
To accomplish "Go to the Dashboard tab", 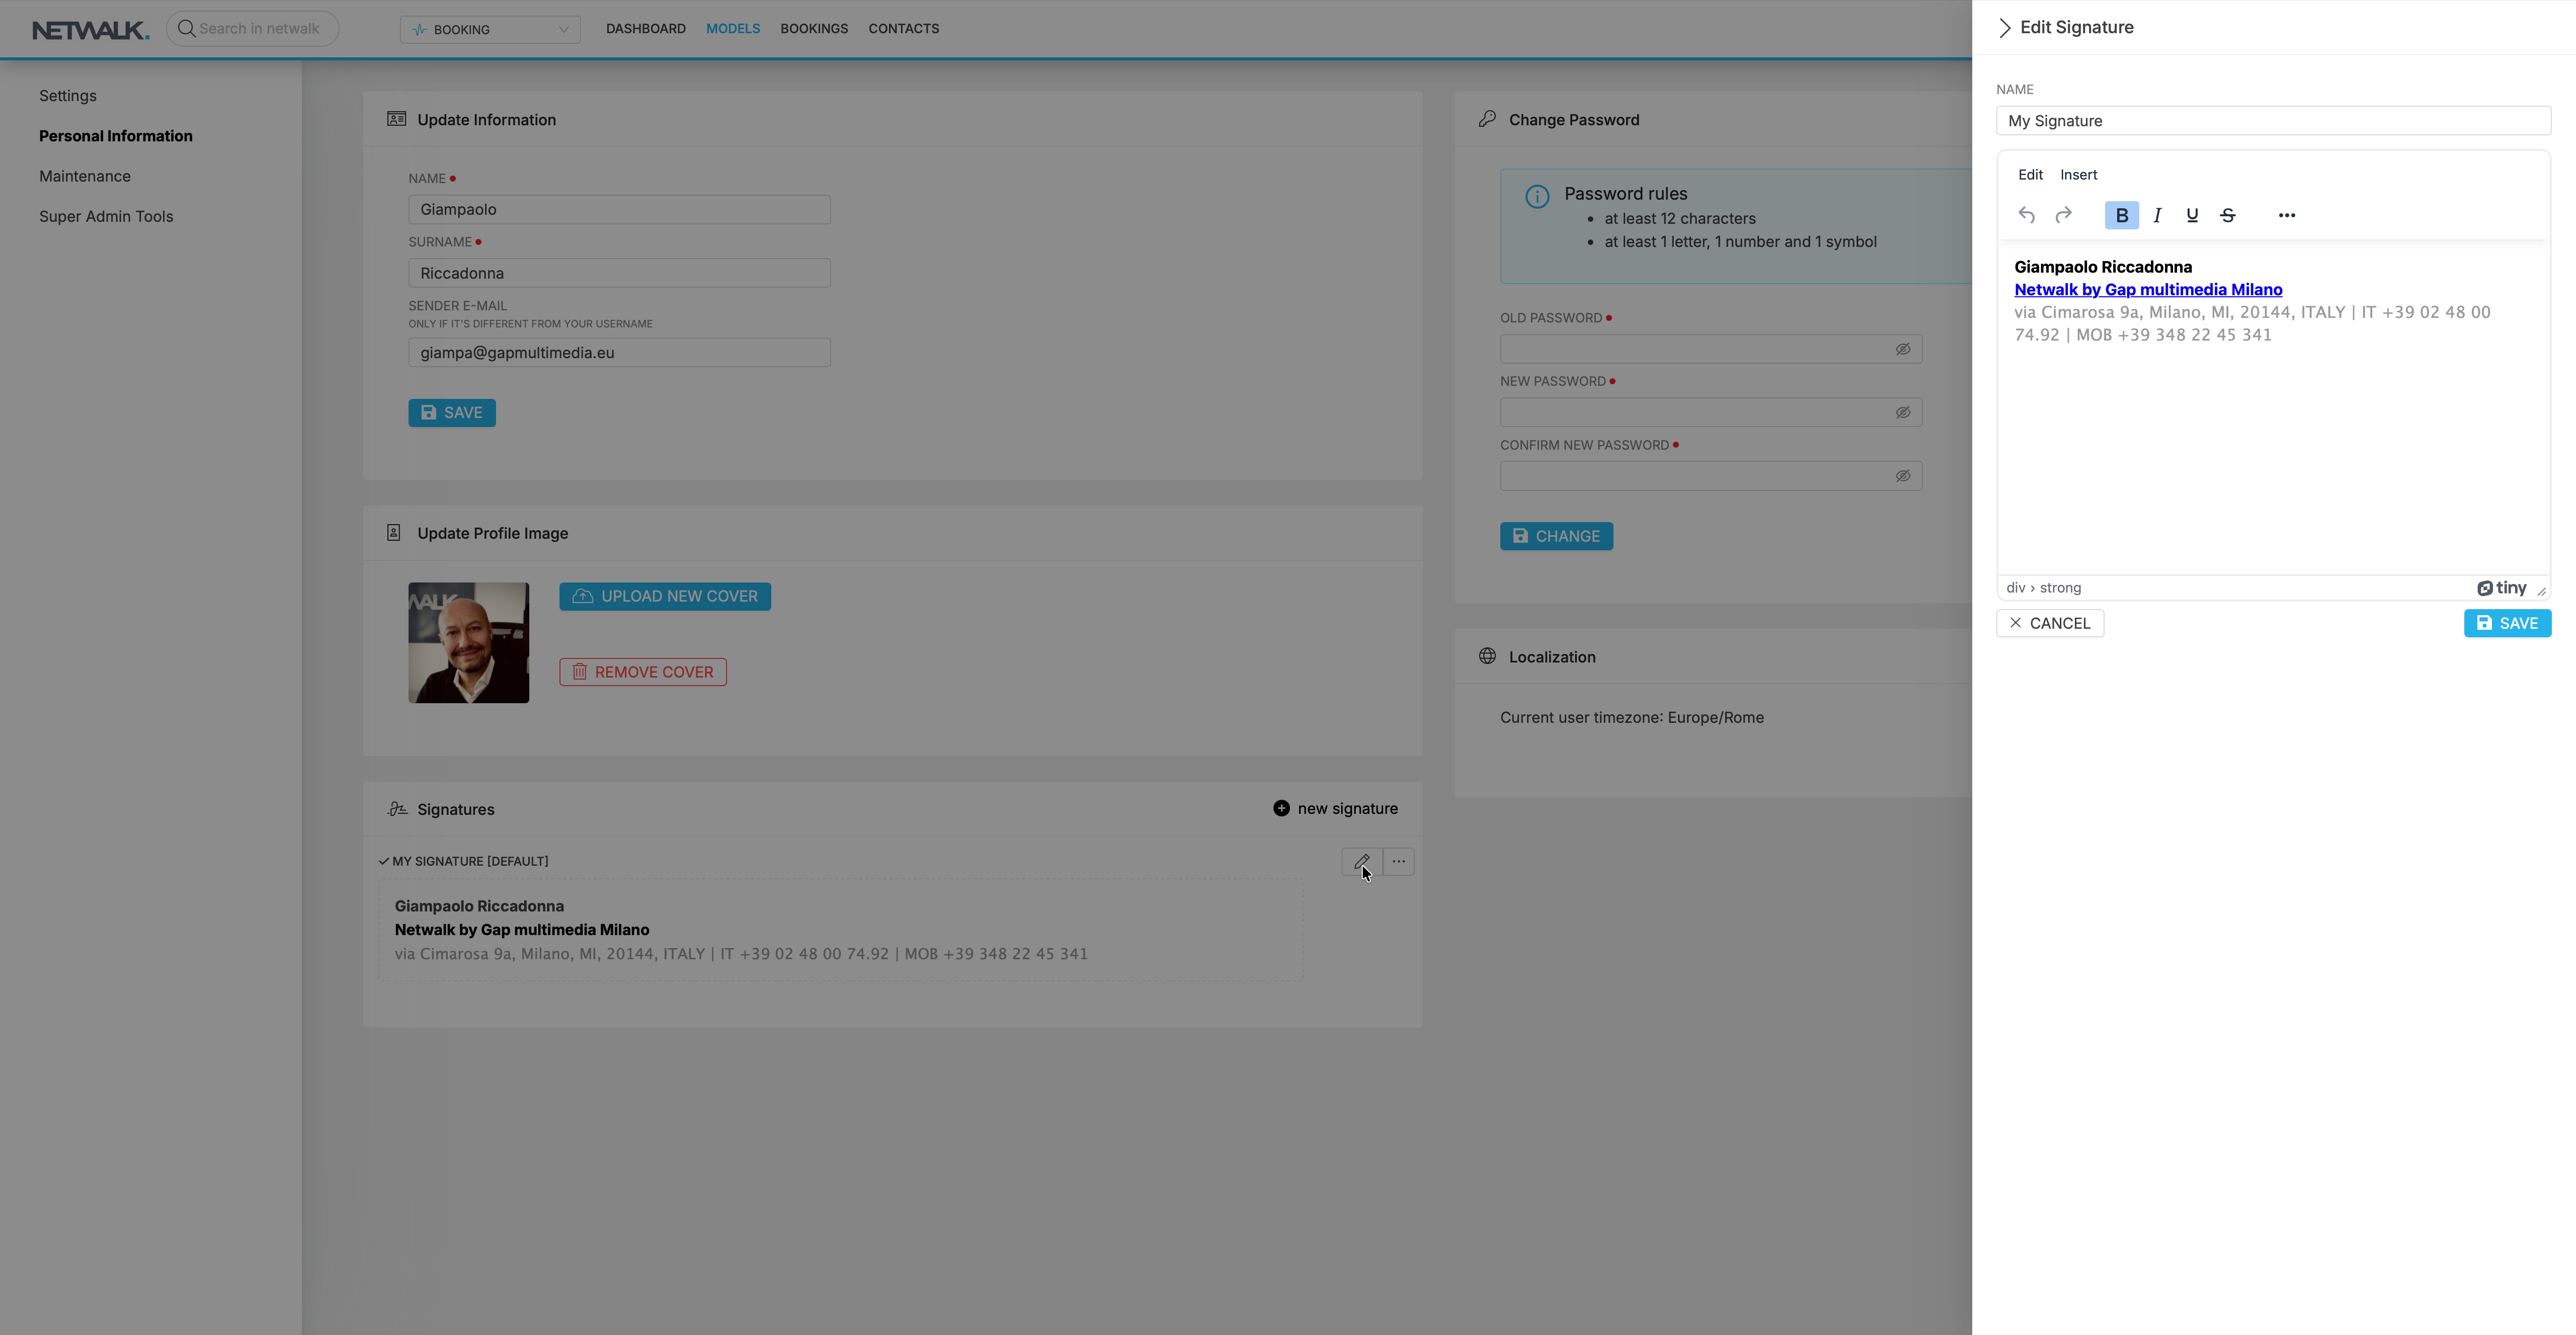I will click(645, 28).
